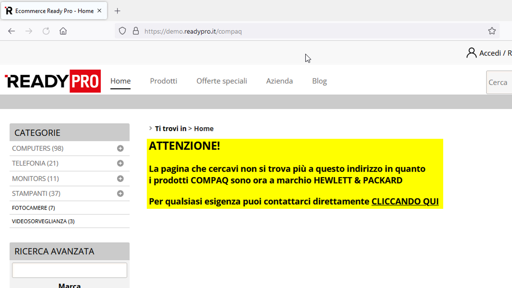Open the FOTOCAMERE (7) category

pyautogui.click(x=34, y=208)
